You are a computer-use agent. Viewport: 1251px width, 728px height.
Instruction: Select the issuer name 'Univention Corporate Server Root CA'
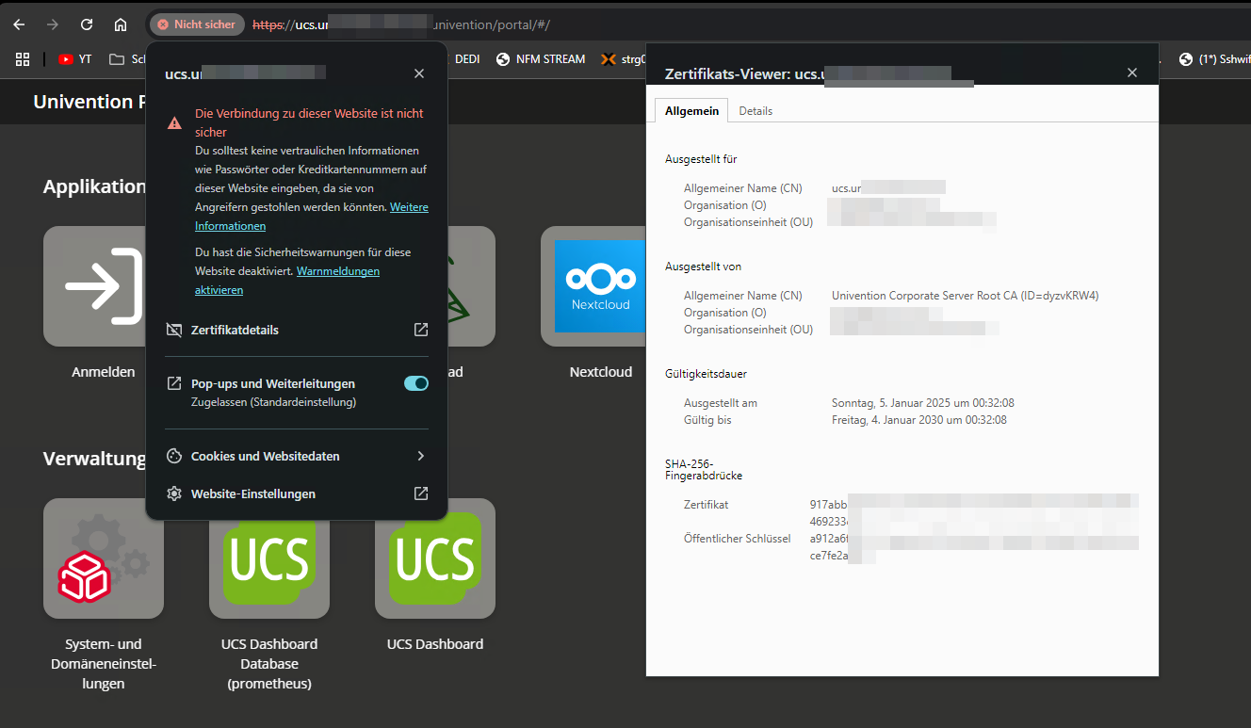click(966, 296)
